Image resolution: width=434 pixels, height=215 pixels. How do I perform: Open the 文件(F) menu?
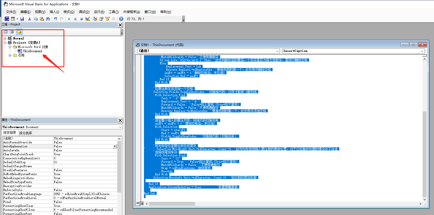tap(11, 12)
